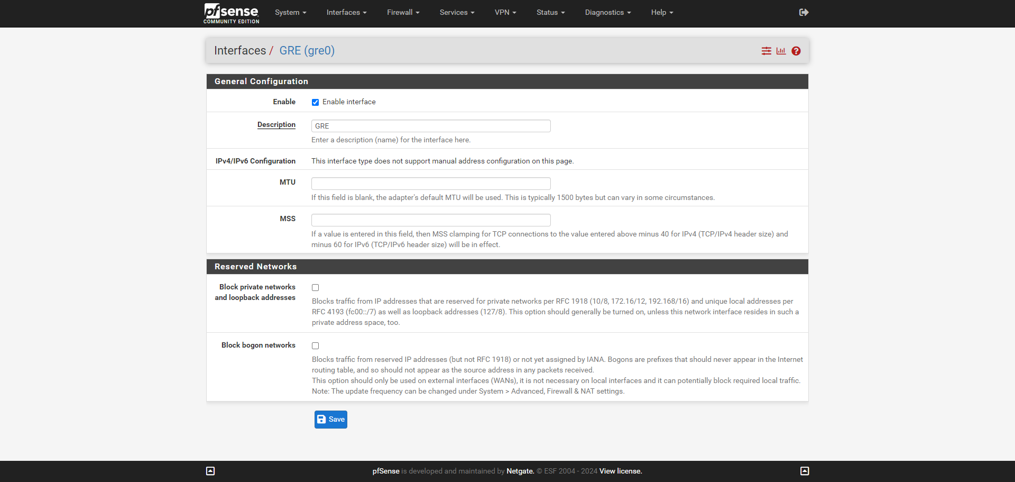The width and height of the screenshot is (1015, 482).
Task: Enable Block bogon networks checkbox
Action: (315, 346)
